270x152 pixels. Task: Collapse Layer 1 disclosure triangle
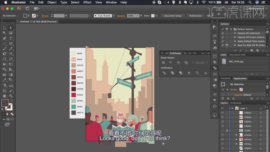(232, 108)
